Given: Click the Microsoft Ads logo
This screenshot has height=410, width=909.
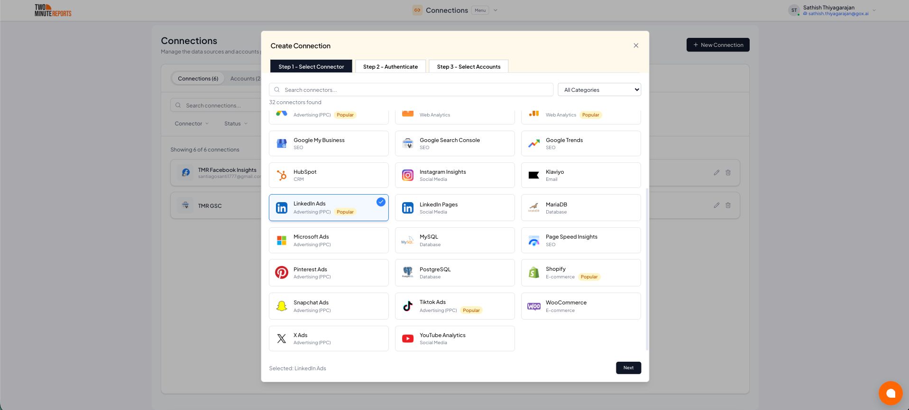Looking at the screenshot, I should (x=282, y=241).
